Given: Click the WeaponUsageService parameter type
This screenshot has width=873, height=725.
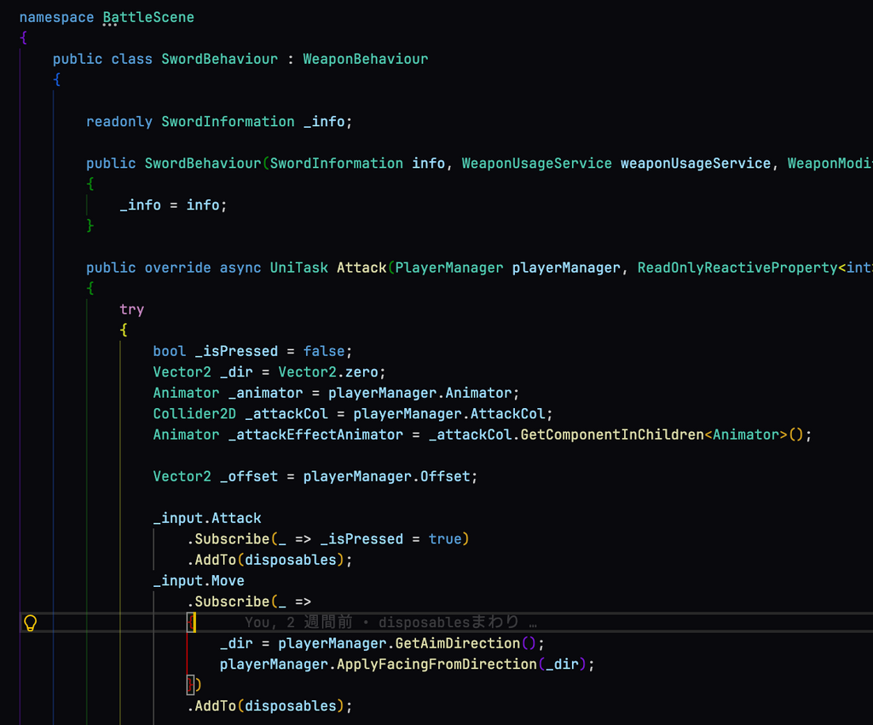Looking at the screenshot, I should click(x=536, y=163).
